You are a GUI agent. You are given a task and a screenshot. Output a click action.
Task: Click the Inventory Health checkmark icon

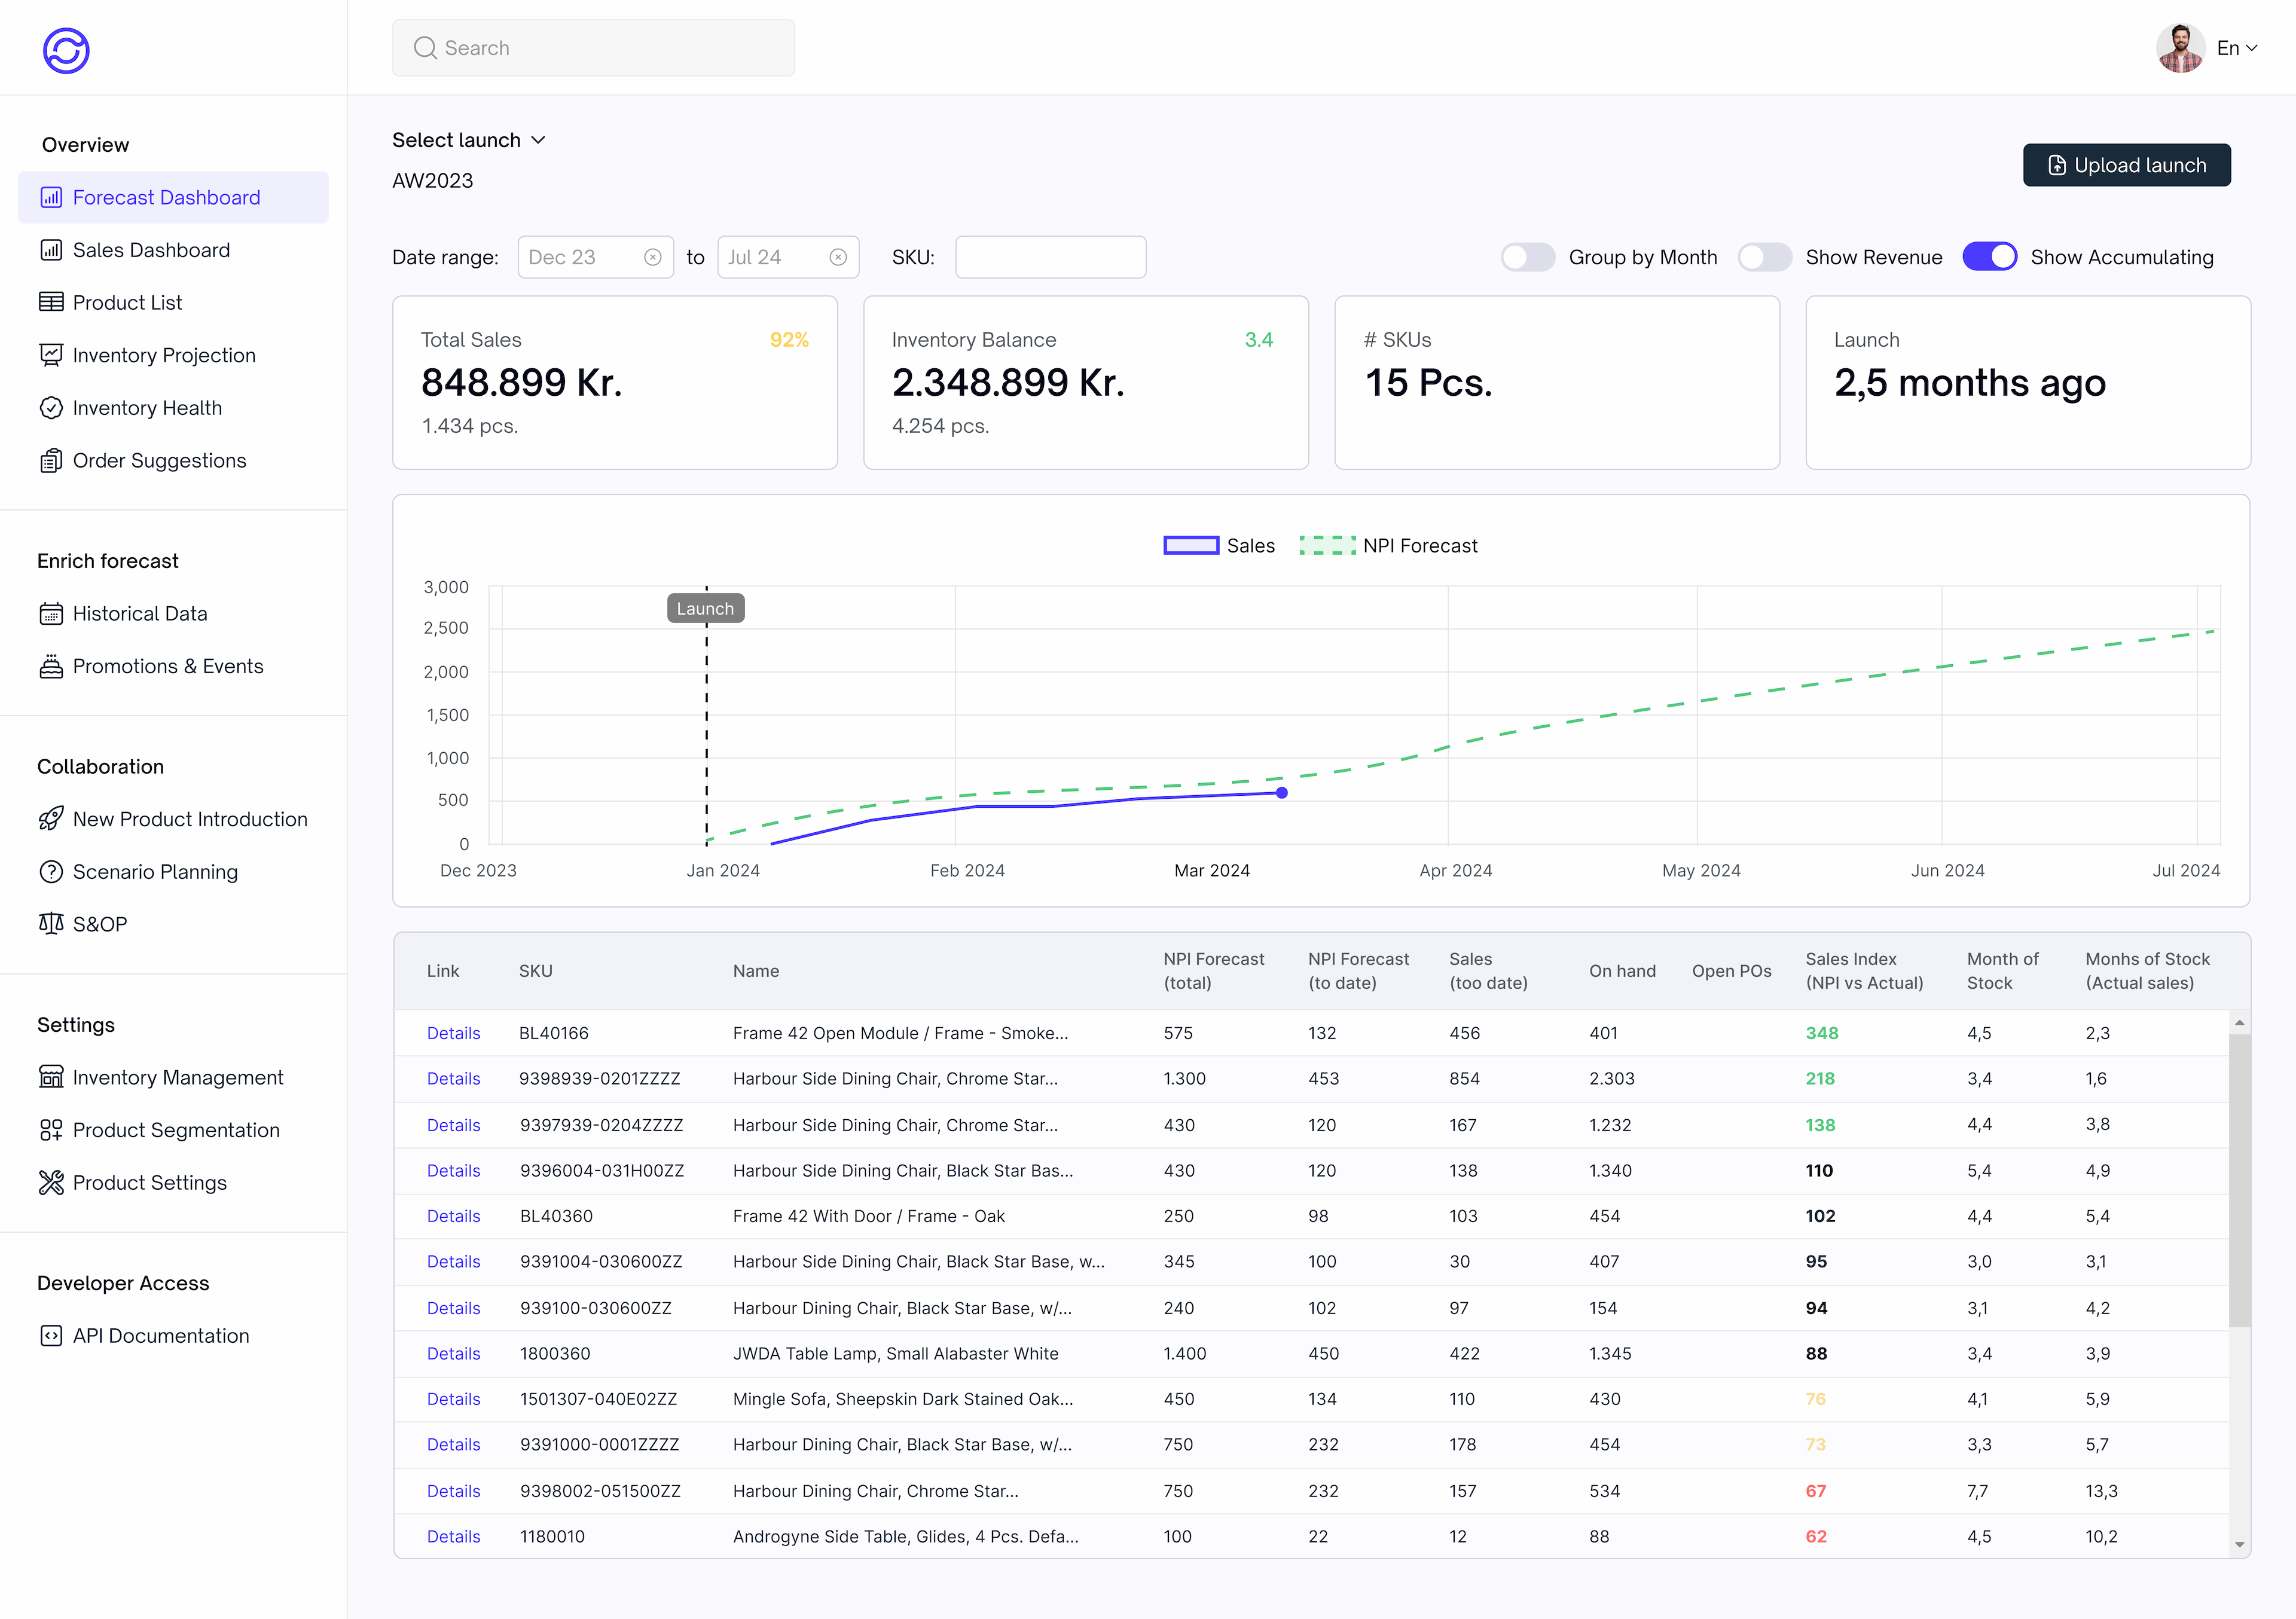[x=51, y=408]
